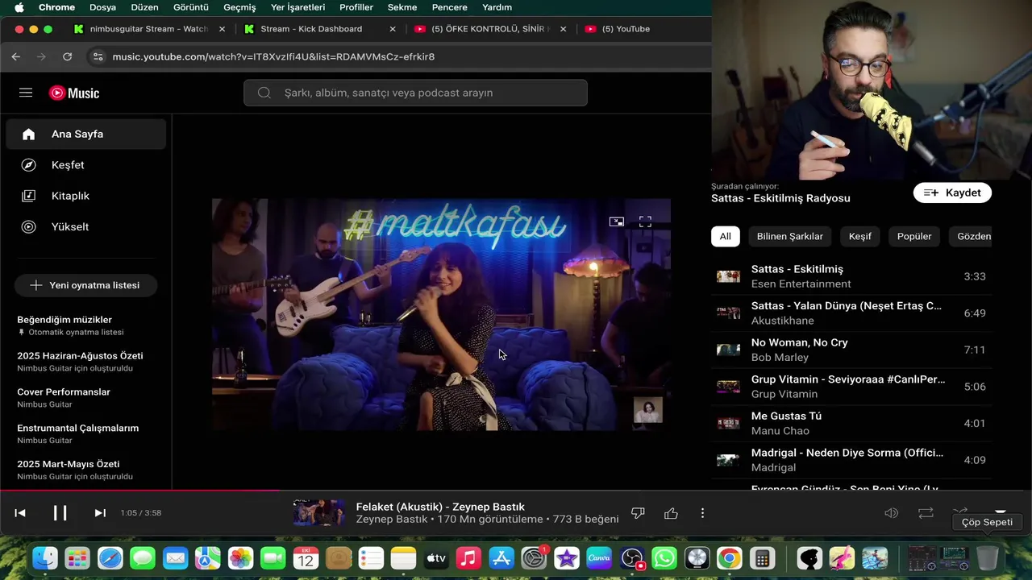Toggle repeat mode
The width and height of the screenshot is (1032, 580).
[926, 513]
